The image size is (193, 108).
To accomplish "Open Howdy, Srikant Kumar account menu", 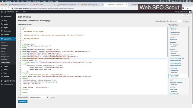I will 182,12.
